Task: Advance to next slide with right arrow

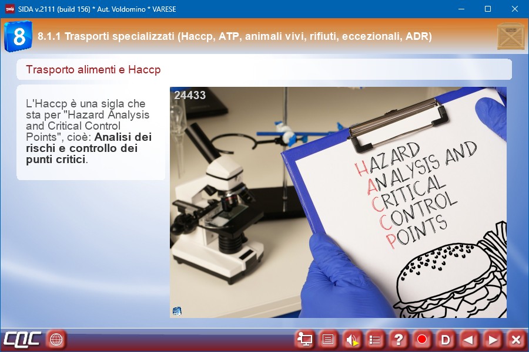Action: pos(493,339)
